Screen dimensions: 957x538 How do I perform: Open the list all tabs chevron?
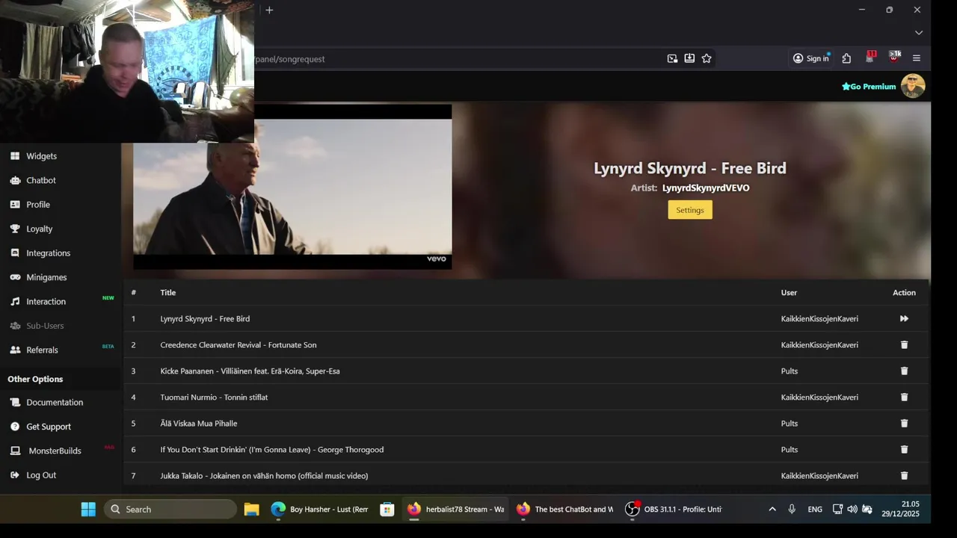click(x=919, y=33)
